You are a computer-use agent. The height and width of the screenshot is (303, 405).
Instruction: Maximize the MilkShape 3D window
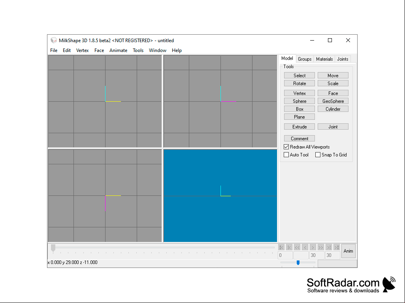(x=330, y=41)
